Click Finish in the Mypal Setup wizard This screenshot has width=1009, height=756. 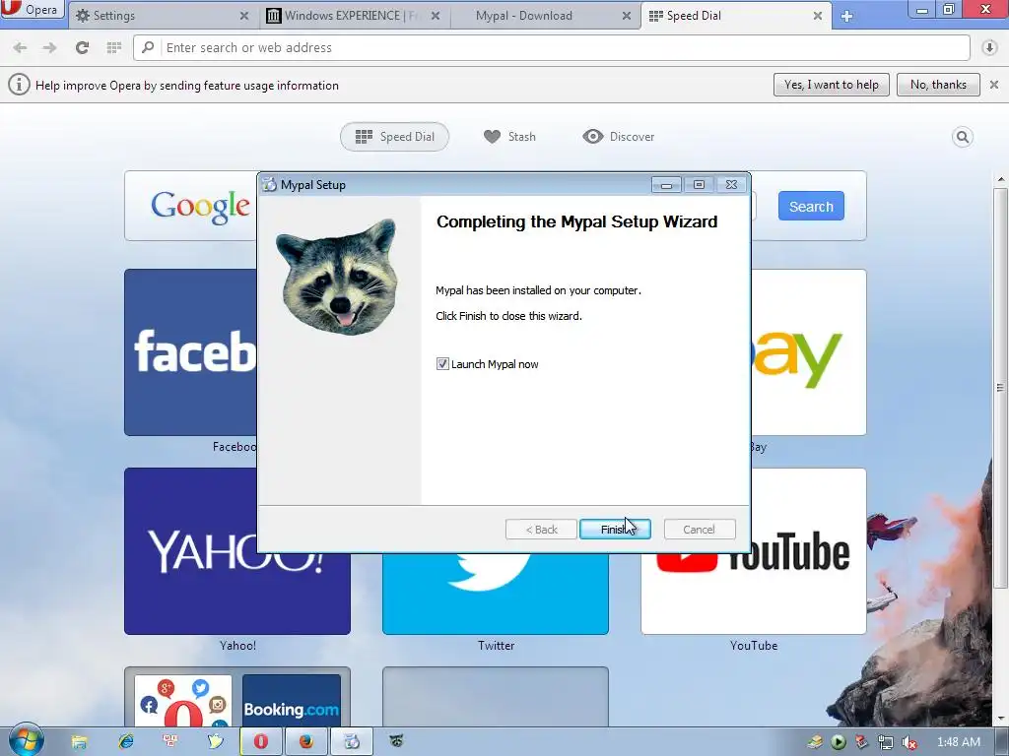(x=615, y=529)
